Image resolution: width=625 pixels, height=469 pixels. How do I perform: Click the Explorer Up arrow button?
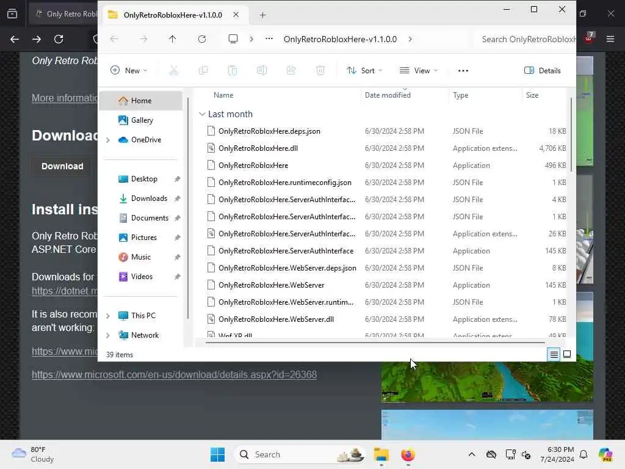click(x=172, y=39)
